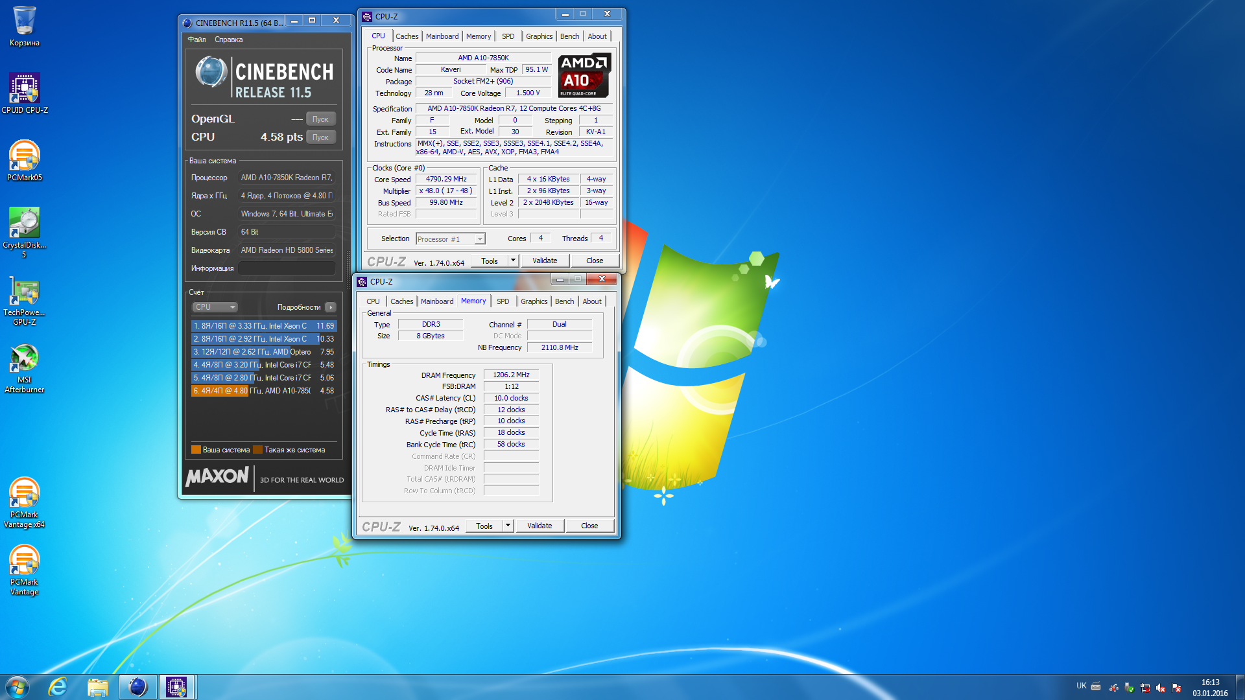Viewport: 1245px width, 700px height.
Task: Open the Recycle Bin desktop icon
Action: (x=25, y=26)
